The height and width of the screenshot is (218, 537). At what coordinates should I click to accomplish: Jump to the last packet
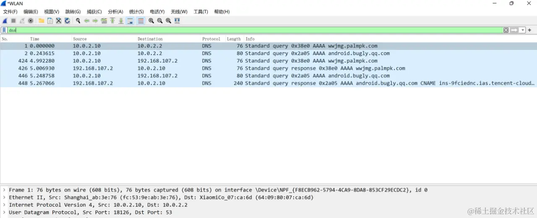[121, 21]
